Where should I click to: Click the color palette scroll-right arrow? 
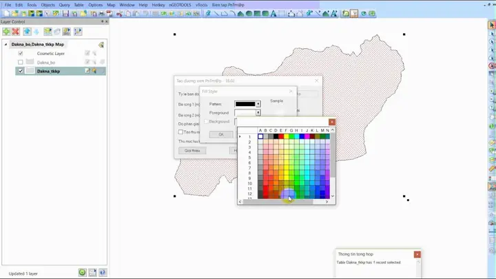327,201
